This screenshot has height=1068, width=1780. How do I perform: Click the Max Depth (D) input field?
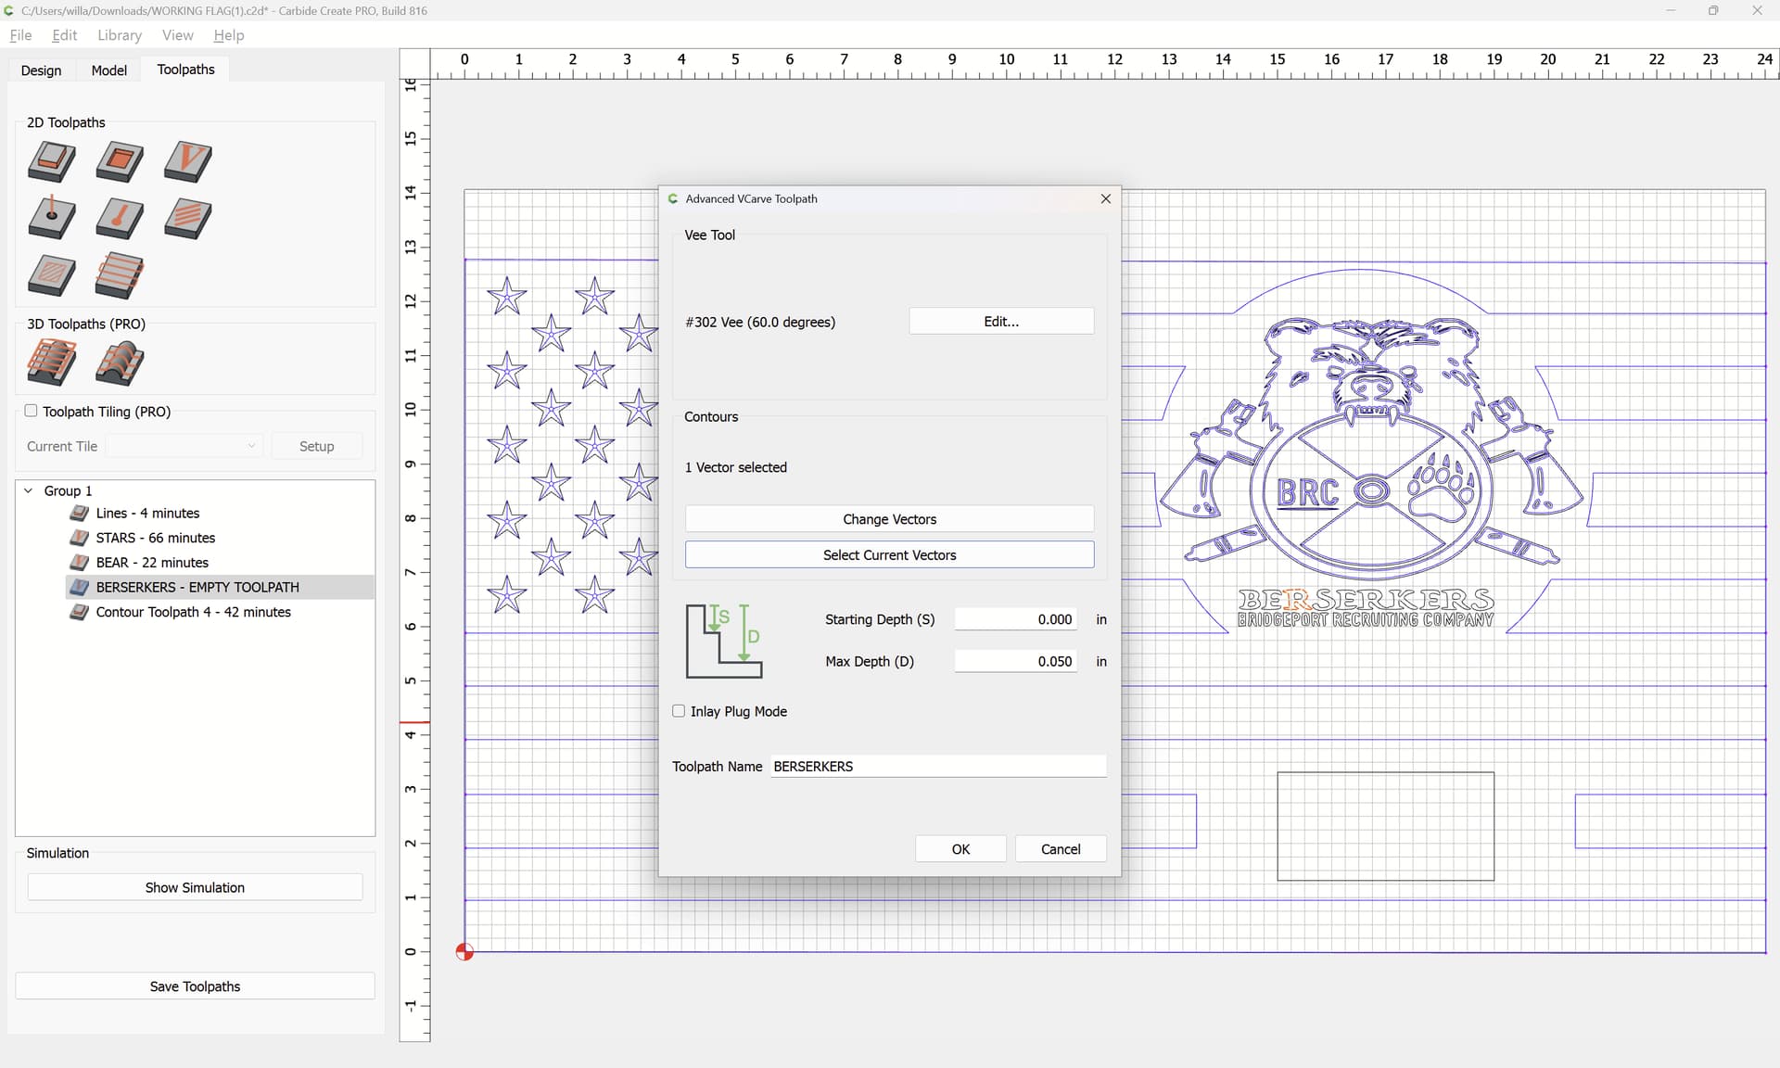tap(1016, 661)
